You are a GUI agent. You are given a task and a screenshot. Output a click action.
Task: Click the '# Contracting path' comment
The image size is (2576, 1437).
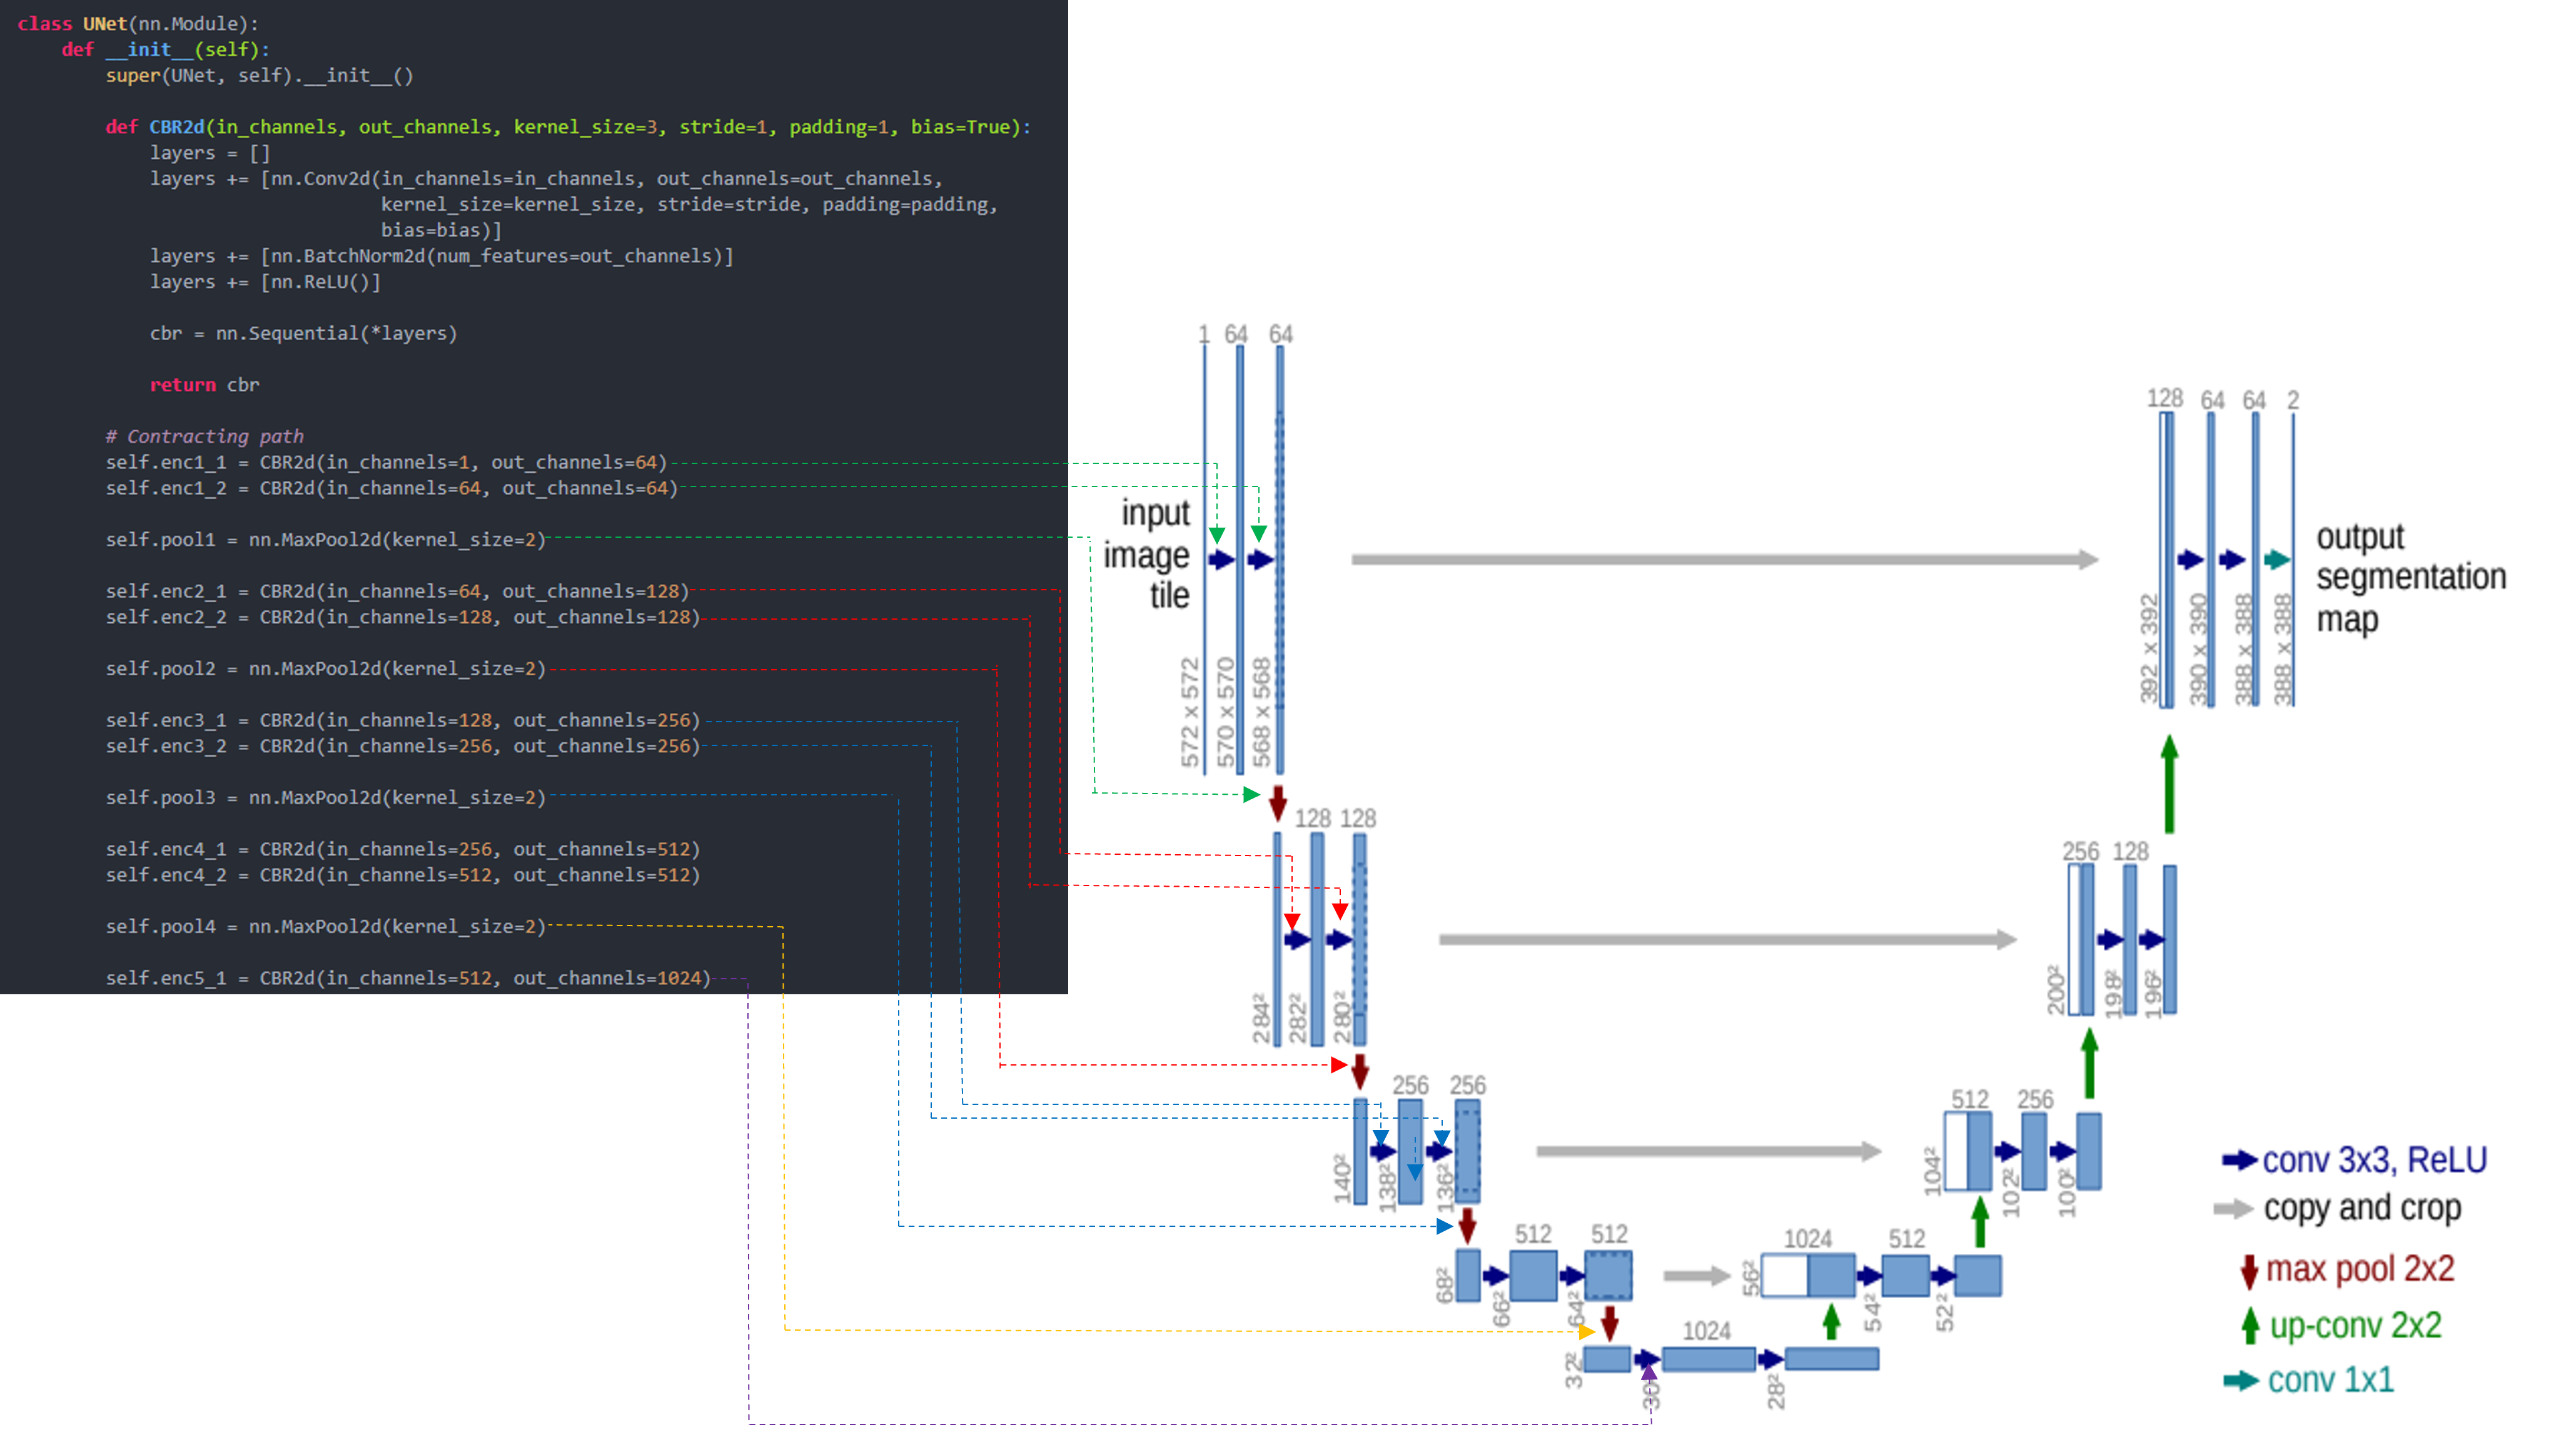[x=204, y=436]
